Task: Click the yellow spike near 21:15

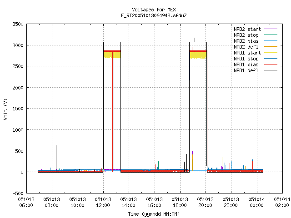Action: coord(222,163)
